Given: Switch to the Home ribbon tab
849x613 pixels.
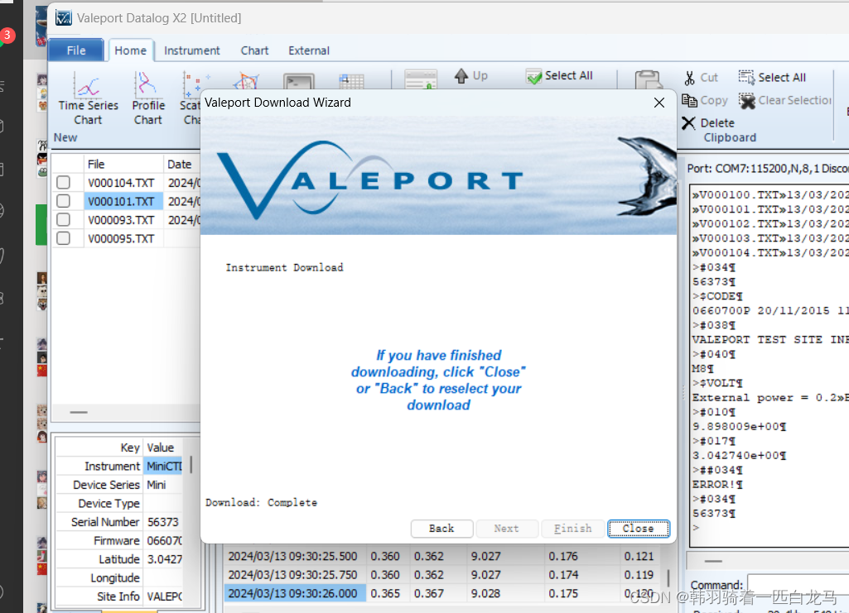Looking at the screenshot, I should 131,50.
